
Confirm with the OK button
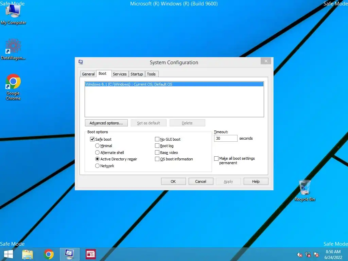(173, 181)
